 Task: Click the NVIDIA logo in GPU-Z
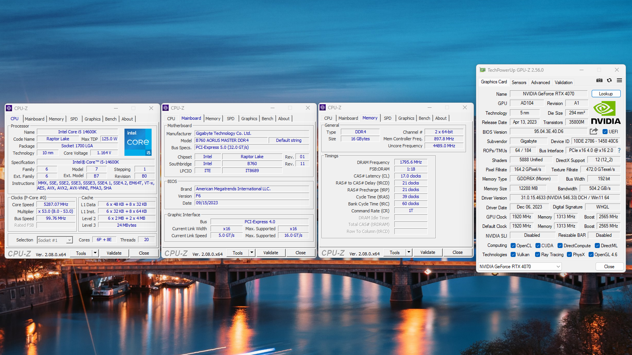click(x=605, y=112)
